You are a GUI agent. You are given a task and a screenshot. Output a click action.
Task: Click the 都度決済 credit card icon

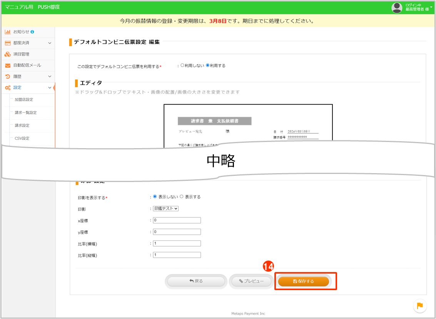tap(8, 43)
